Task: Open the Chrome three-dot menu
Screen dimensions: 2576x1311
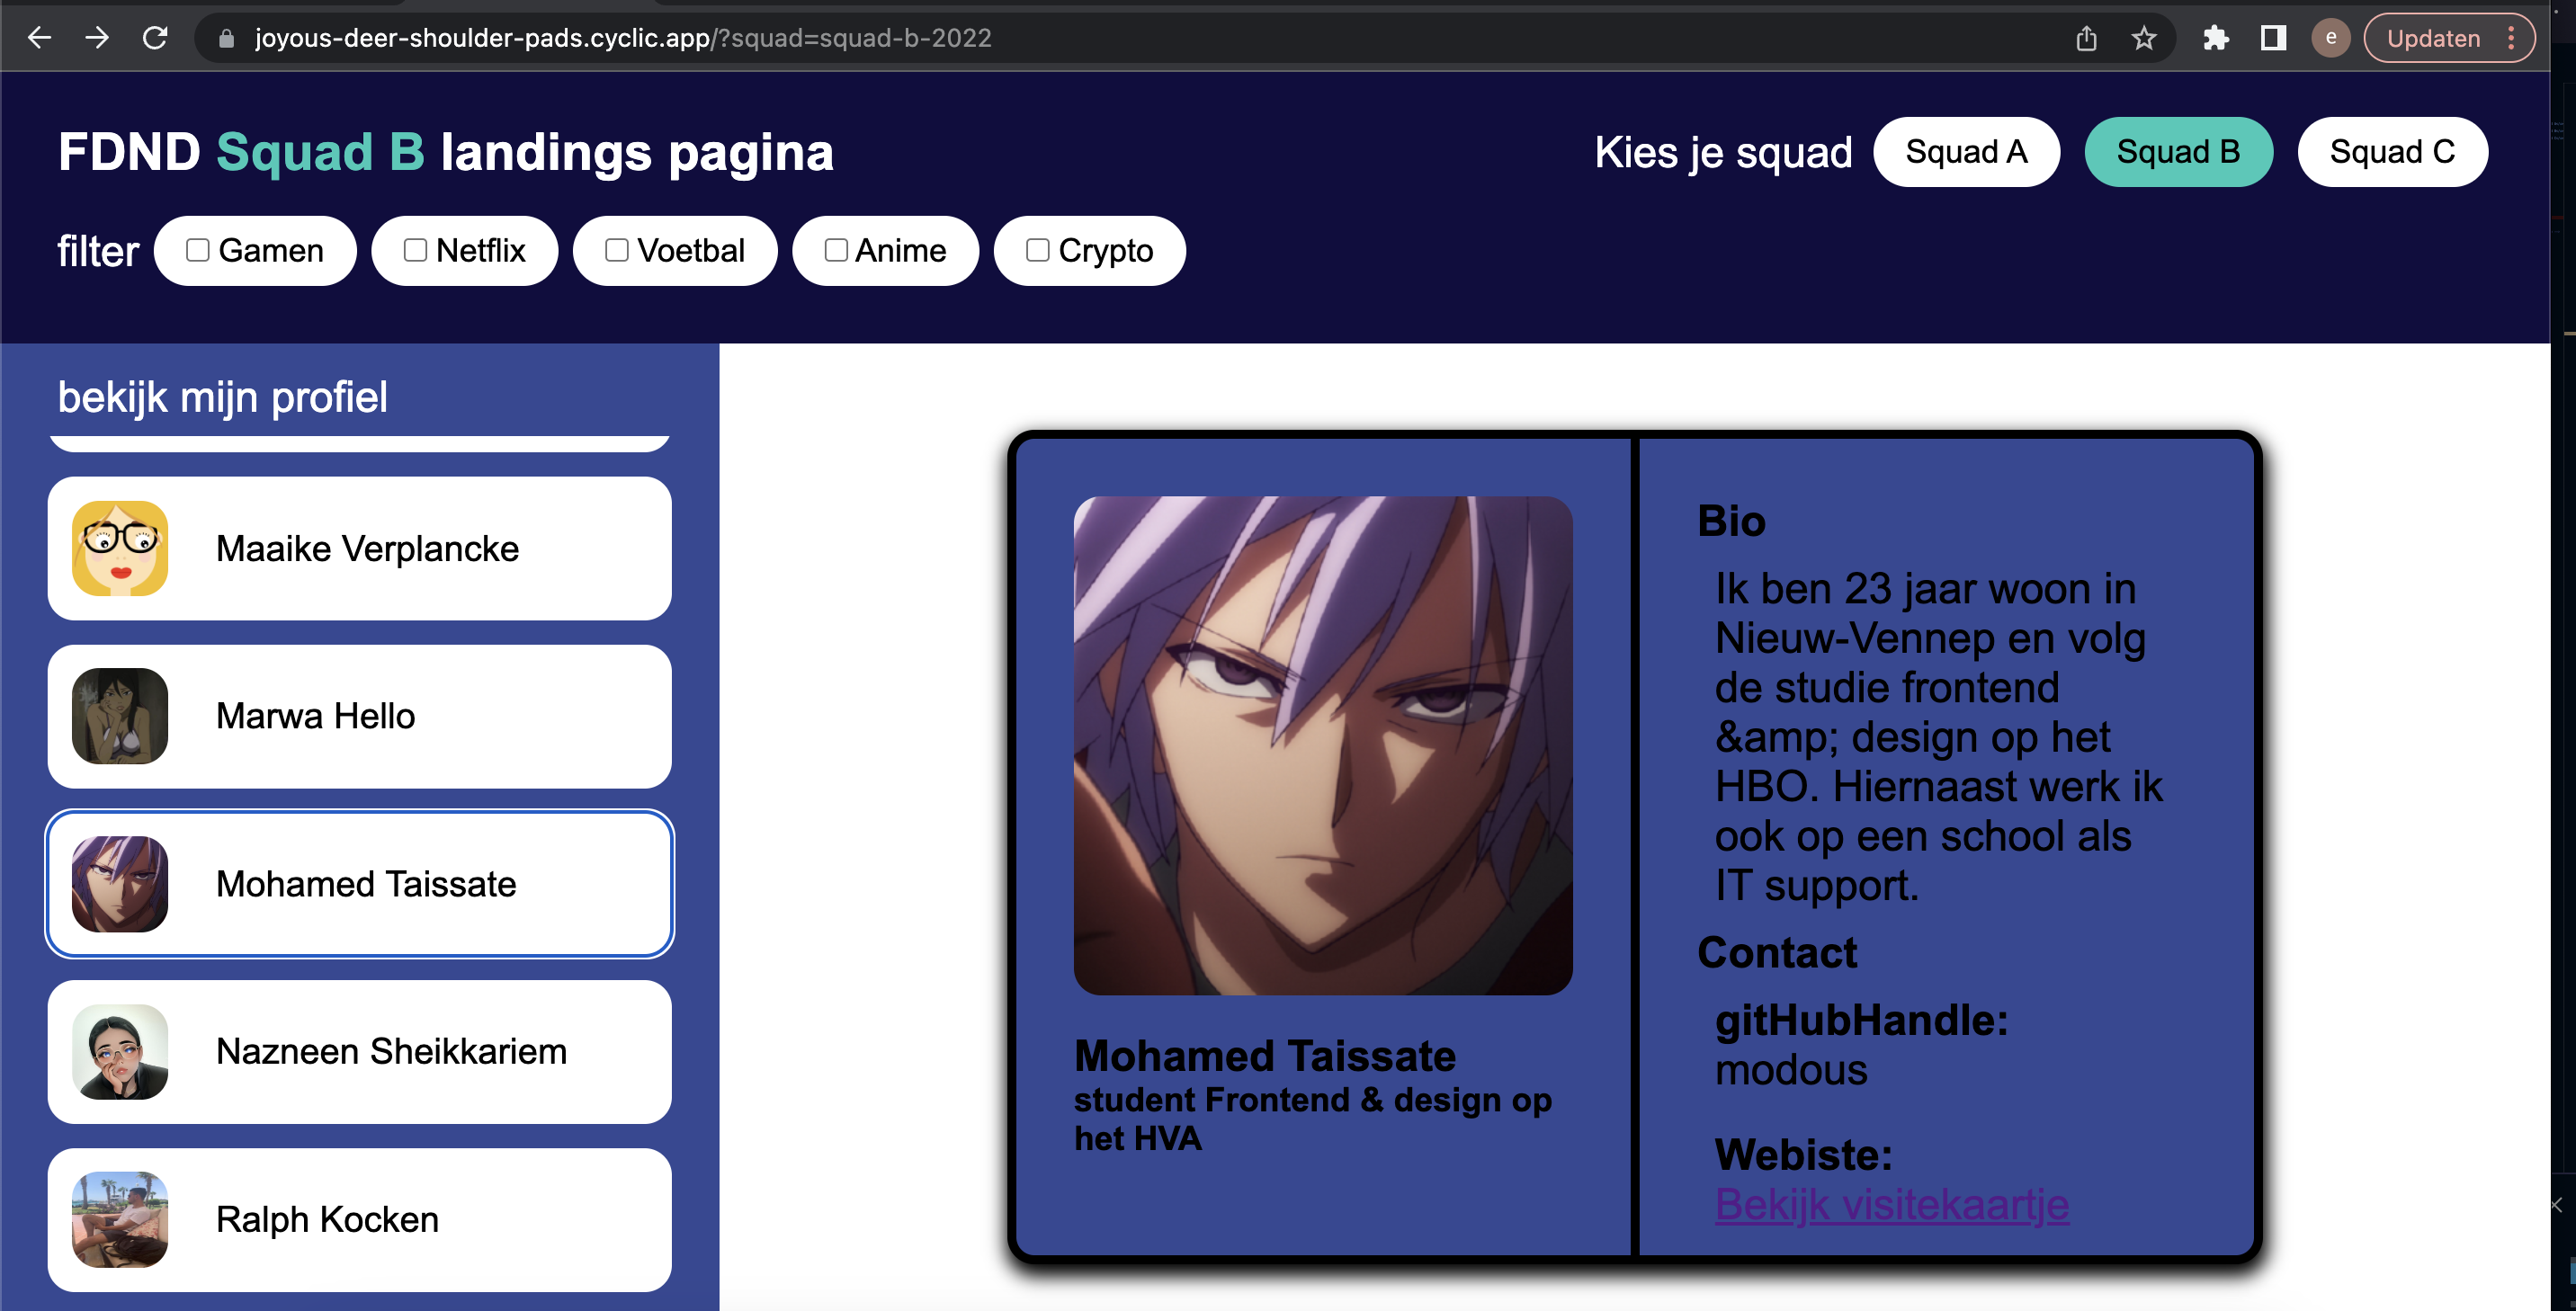Action: click(2511, 38)
